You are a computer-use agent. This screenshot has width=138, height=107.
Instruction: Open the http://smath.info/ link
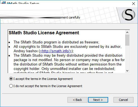point(56,51)
